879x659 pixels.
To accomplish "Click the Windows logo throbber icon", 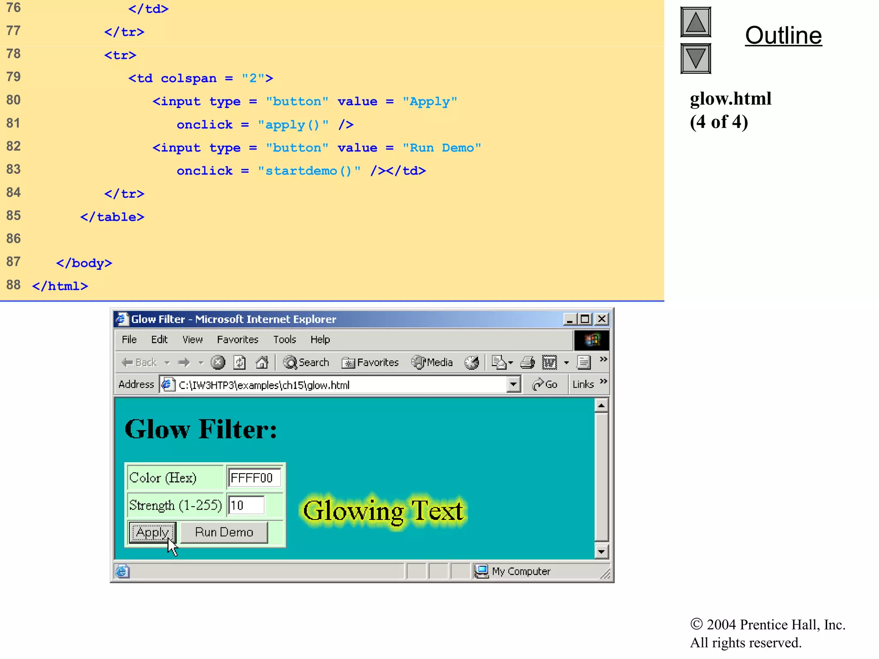I will (x=591, y=340).
